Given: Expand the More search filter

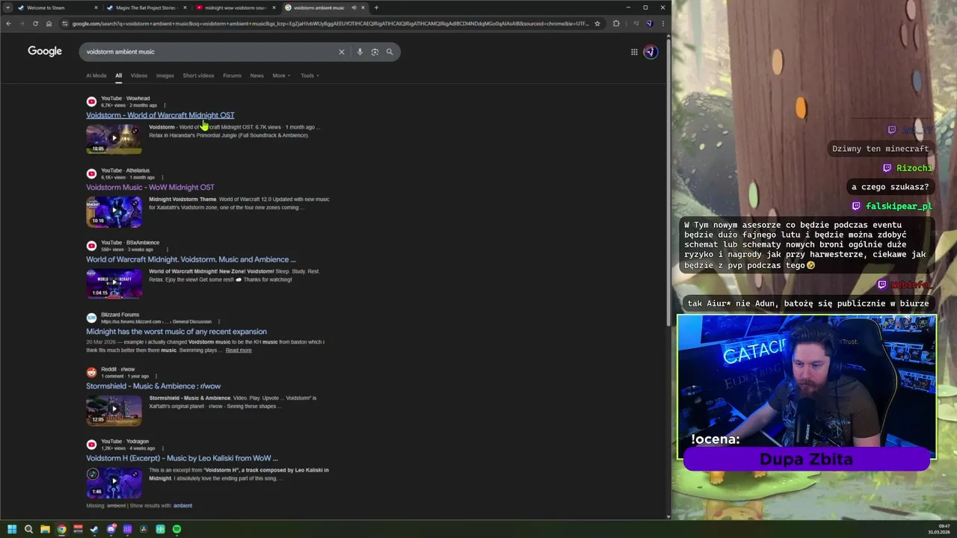Looking at the screenshot, I should click(281, 75).
